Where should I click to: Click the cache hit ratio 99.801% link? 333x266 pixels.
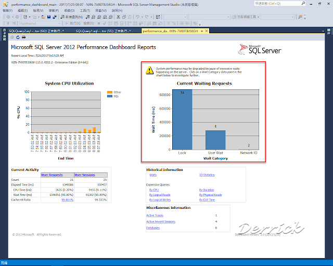point(67,200)
